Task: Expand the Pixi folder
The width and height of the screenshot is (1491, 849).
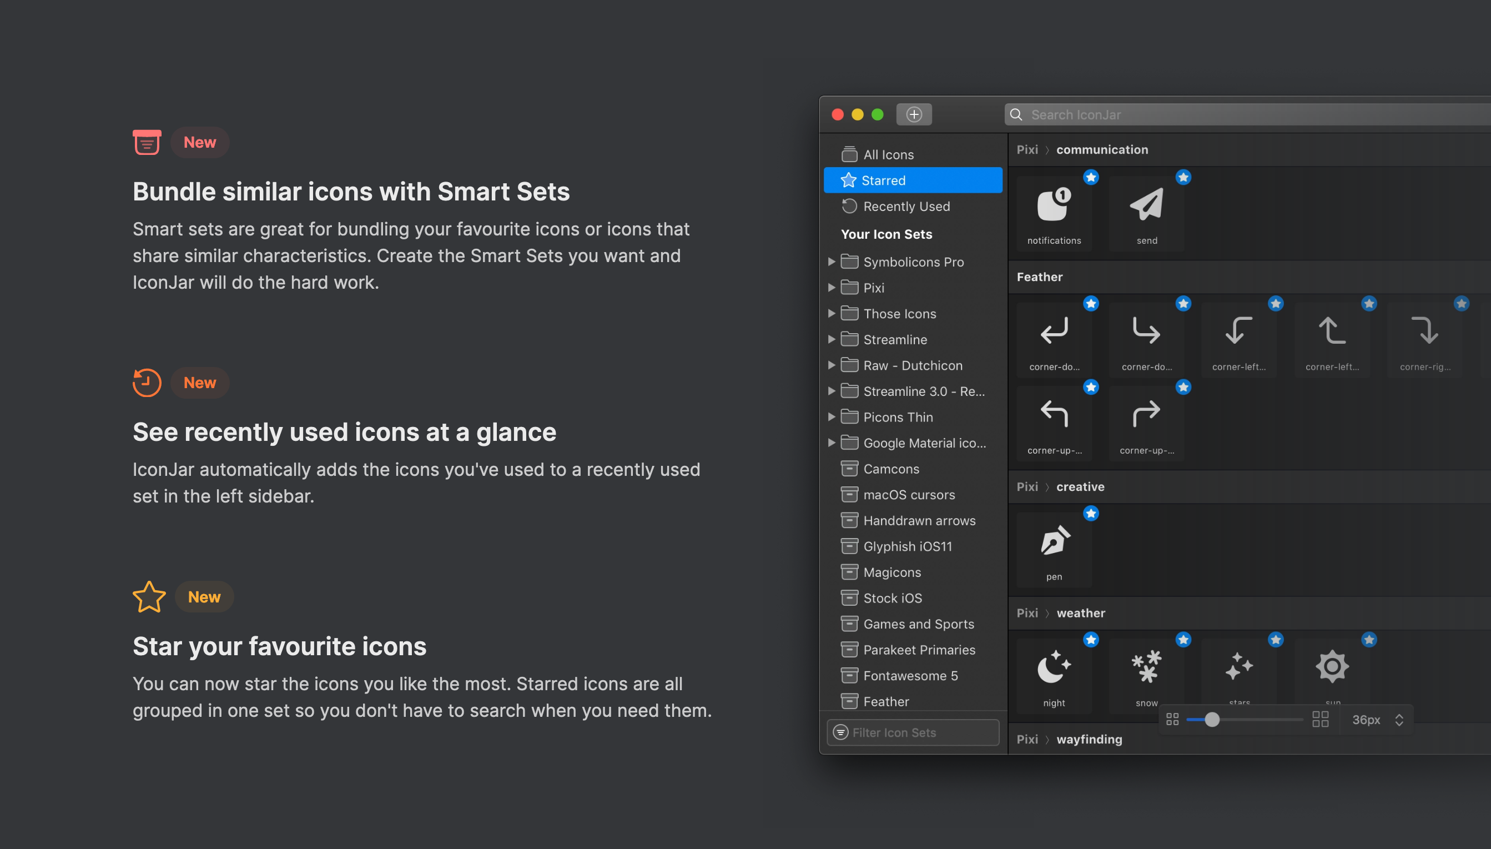Action: click(832, 288)
